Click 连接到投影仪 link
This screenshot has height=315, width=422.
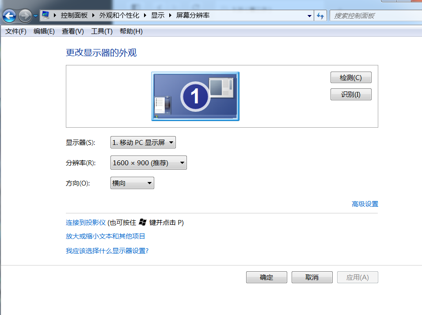pyautogui.click(x=85, y=223)
